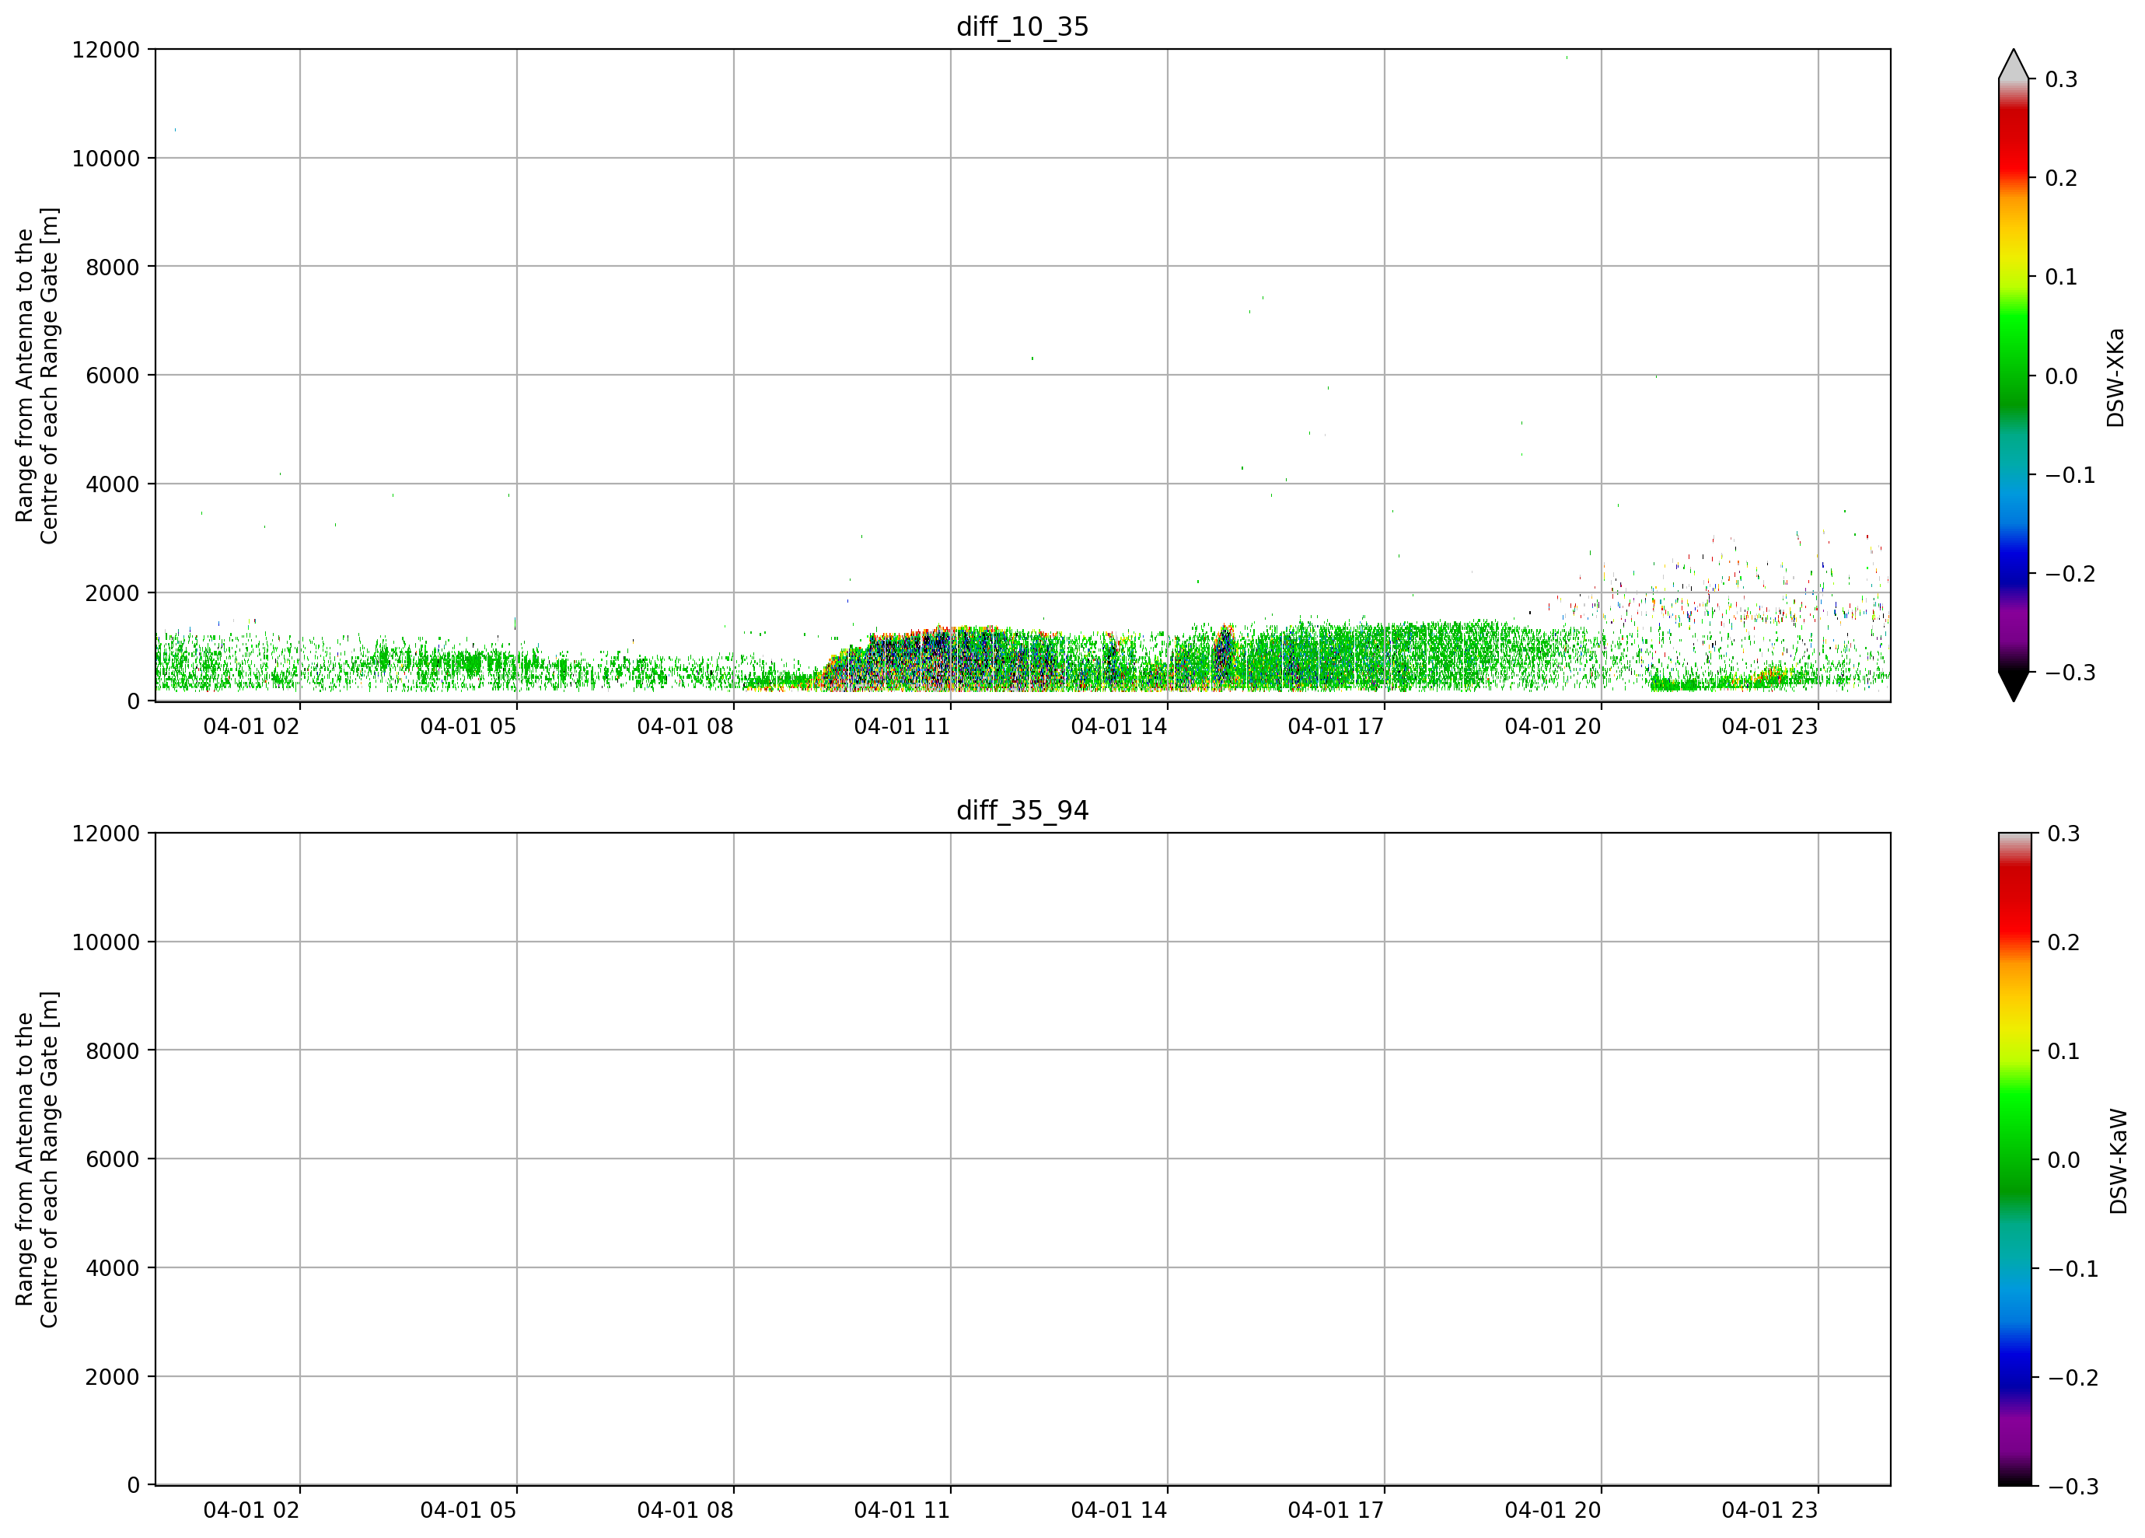Click the diff_35_94 plot title

point(1022,811)
